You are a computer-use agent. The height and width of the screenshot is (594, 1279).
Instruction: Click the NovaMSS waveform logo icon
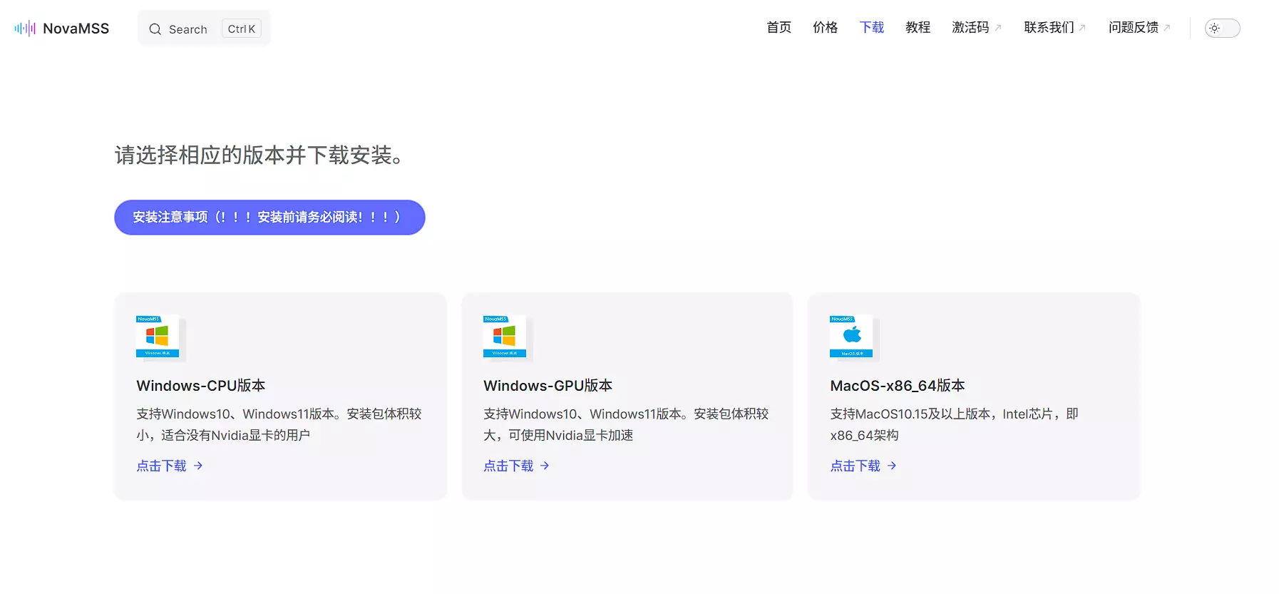25,29
